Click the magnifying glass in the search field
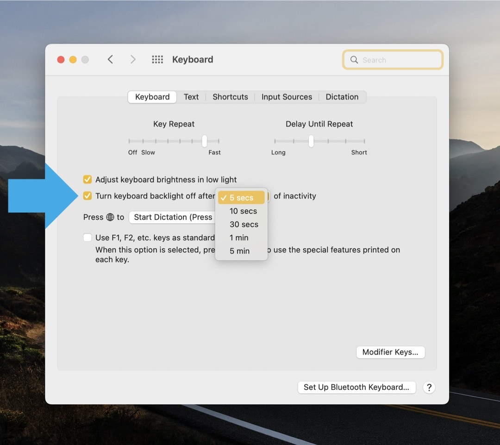This screenshot has height=445, width=500. coord(354,60)
